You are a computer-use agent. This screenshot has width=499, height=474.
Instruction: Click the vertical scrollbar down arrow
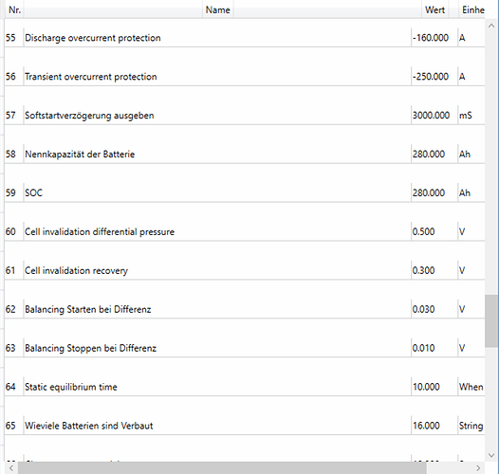click(491, 455)
